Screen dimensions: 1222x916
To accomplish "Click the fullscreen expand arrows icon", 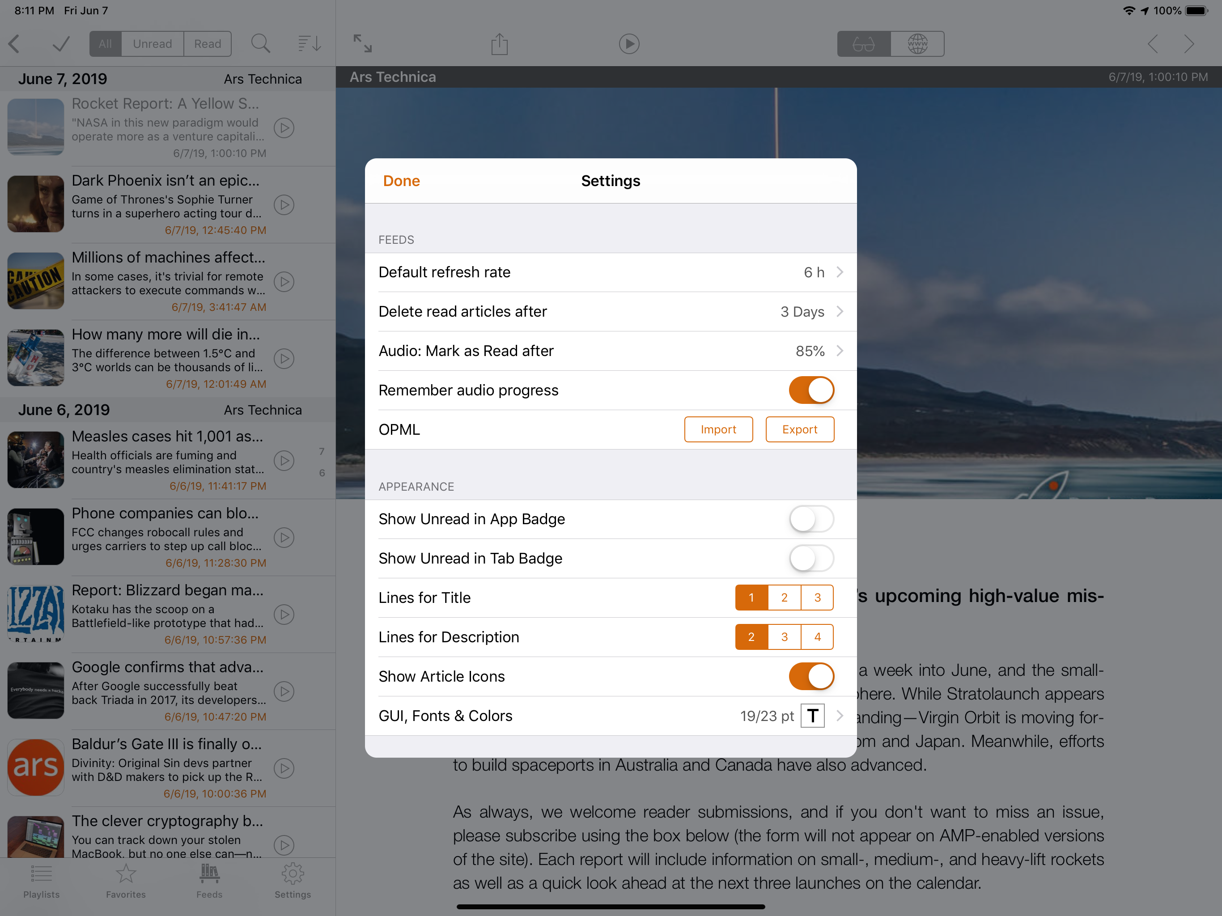I will pos(362,44).
